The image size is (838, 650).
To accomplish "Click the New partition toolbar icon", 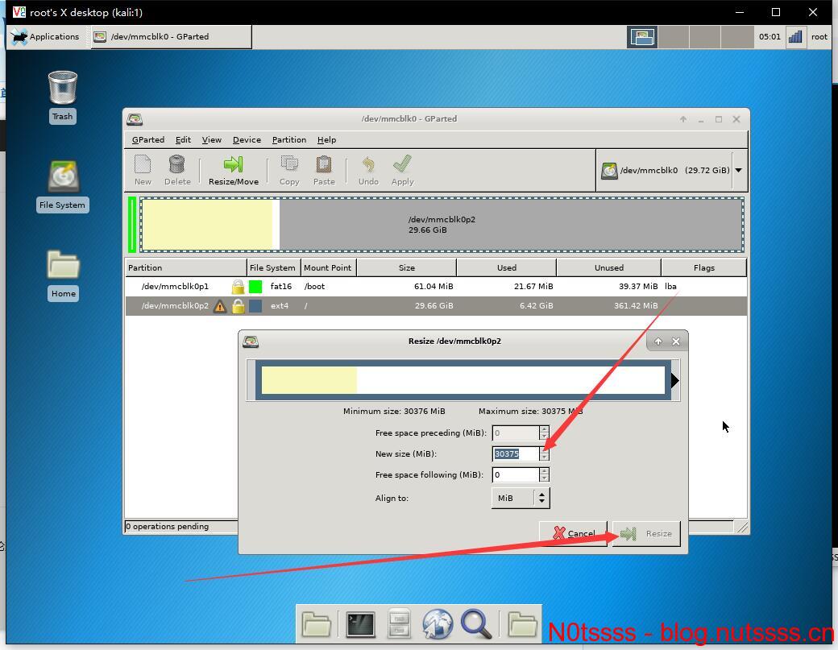I will tap(143, 164).
